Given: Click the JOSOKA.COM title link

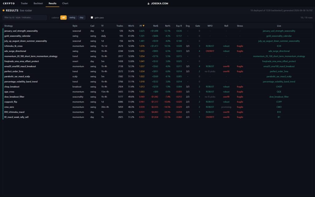Looking at the screenshot, I should (x=160, y=3).
